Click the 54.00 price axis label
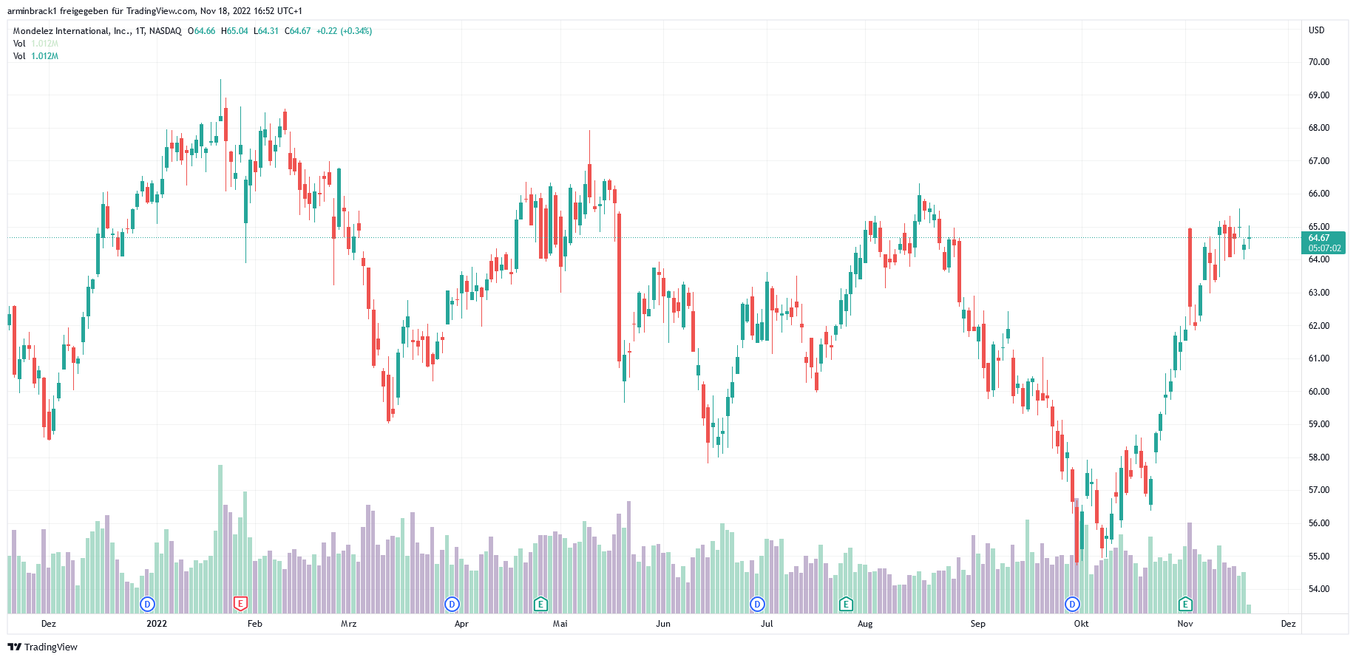The width and height of the screenshot is (1356, 660). click(x=1319, y=589)
